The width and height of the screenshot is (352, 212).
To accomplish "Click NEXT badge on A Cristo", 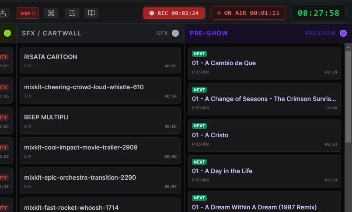I will (199, 126).
